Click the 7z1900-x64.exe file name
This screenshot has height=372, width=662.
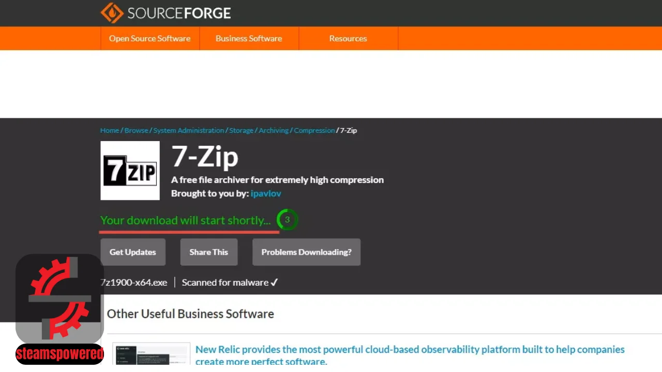(134, 283)
